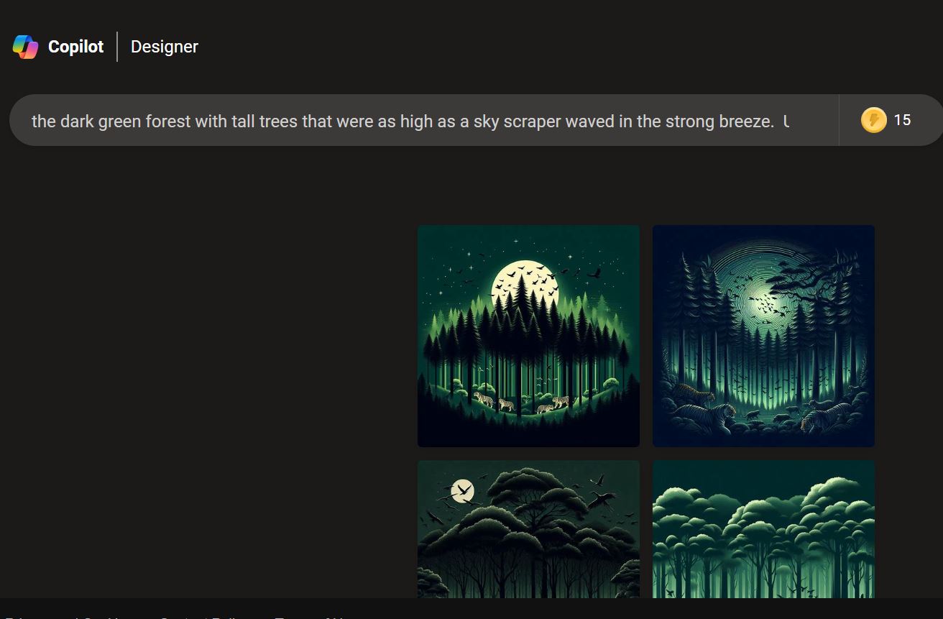Screen dimensions: 943x619
Task: Open the light green cloud-canopy forest image
Action: point(763,529)
